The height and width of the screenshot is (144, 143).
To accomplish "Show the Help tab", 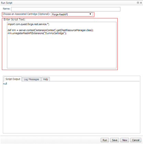I will click(46, 79).
